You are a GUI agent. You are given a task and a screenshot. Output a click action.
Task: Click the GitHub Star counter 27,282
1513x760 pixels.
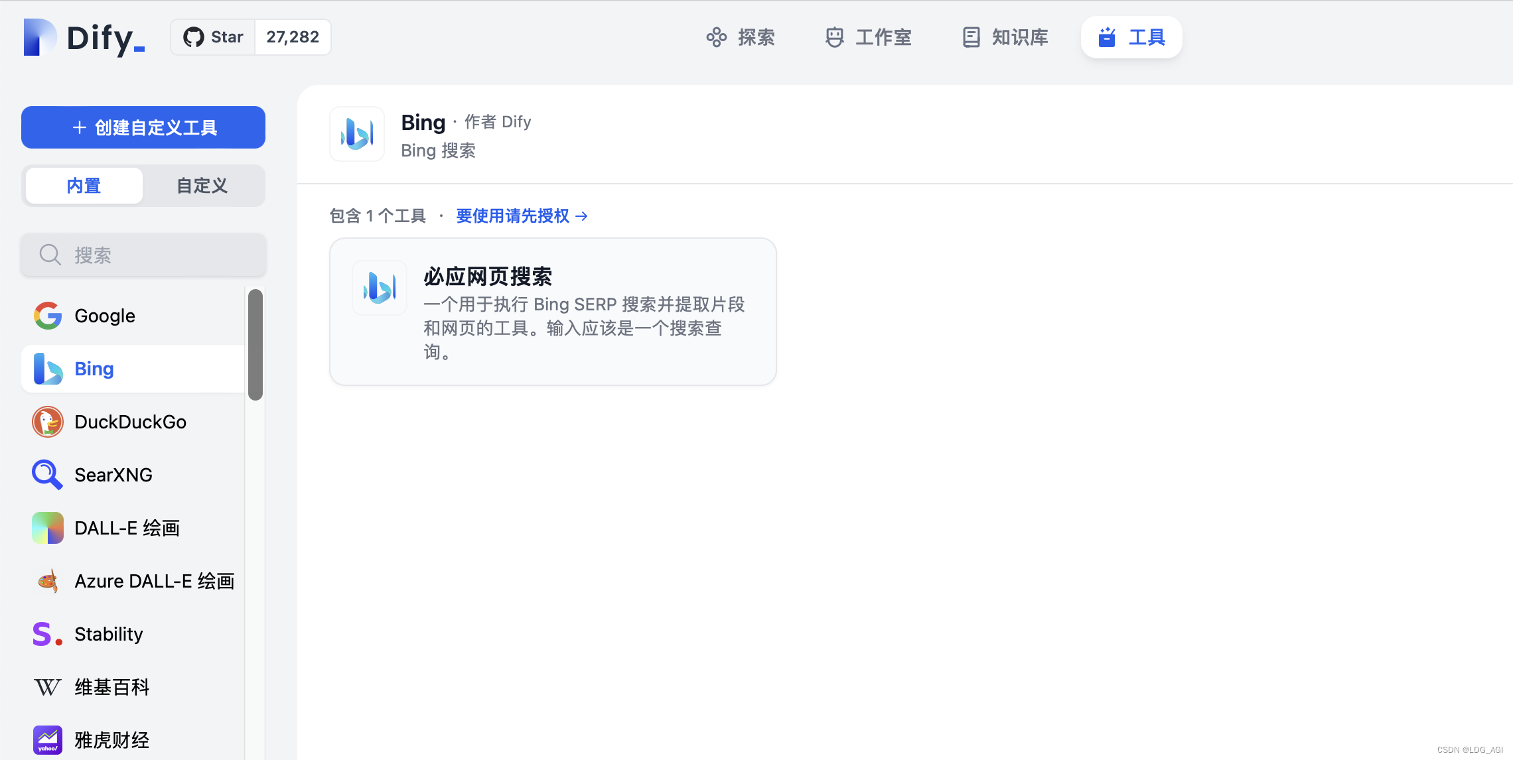[292, 37]
